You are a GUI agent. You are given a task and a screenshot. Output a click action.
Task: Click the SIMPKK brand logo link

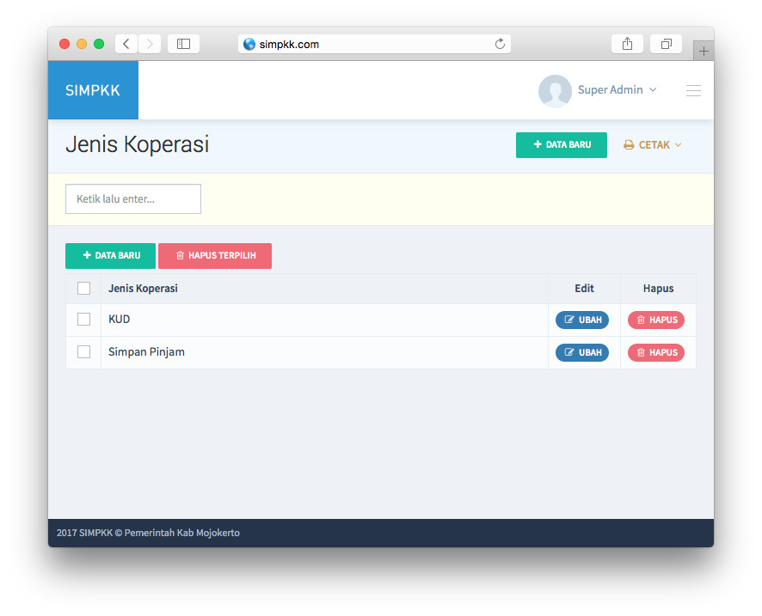coord(93,90)
